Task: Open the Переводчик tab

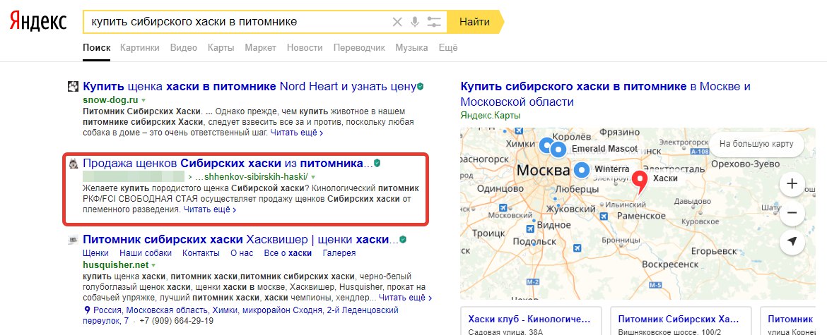Action: coord(359,48)
